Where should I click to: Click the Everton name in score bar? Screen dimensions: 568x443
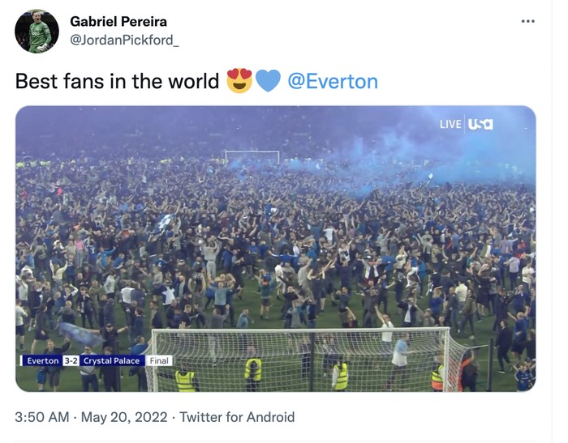[42, 360]
